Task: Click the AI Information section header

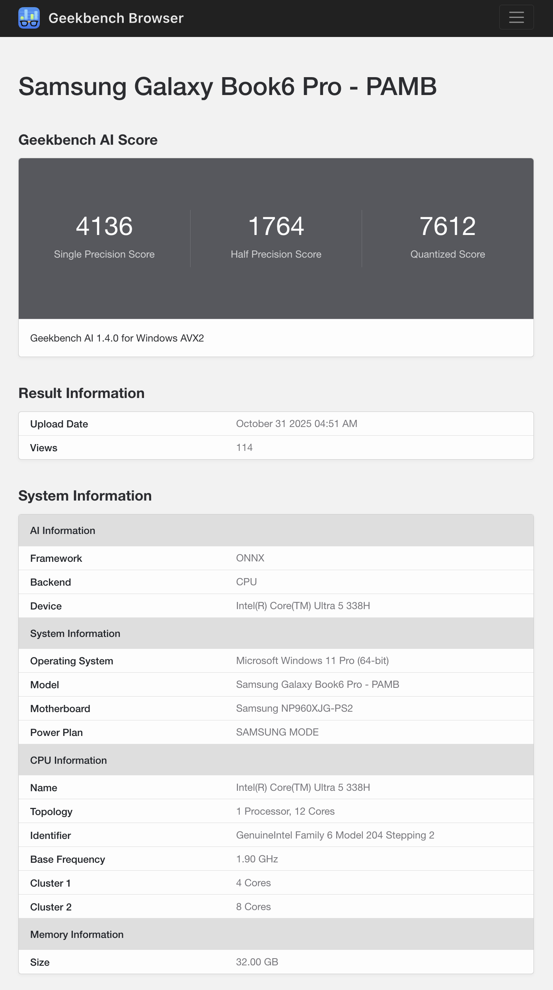Action: (x=63, y=530)
